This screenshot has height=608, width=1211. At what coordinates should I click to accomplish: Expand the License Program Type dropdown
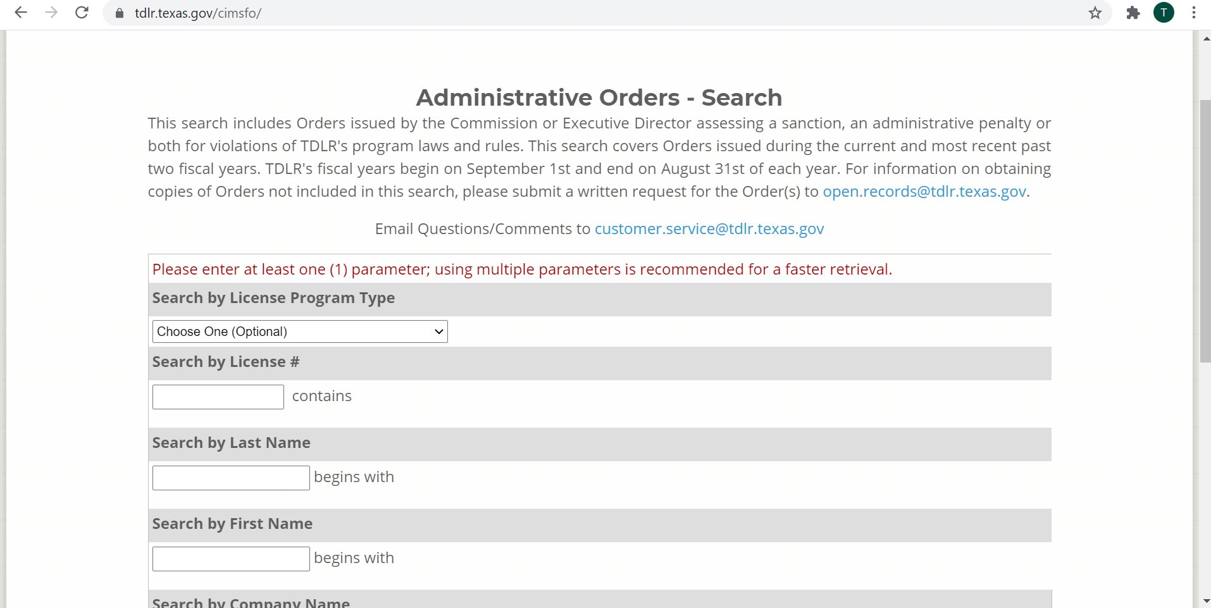tap(300, 332)
